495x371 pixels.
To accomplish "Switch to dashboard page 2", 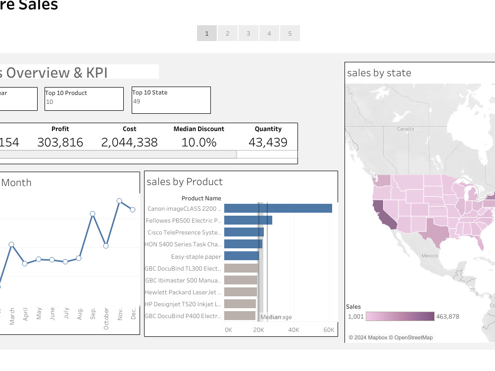I will click(228, 33).
